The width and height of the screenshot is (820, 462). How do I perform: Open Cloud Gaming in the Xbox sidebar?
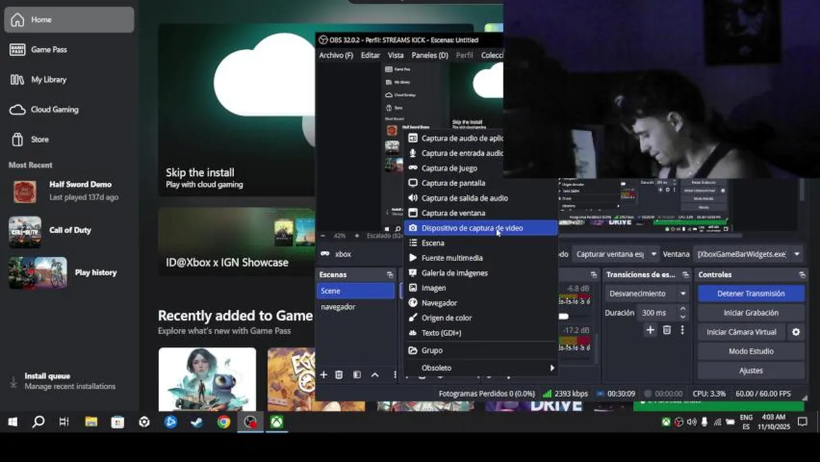tap(69, 109)
